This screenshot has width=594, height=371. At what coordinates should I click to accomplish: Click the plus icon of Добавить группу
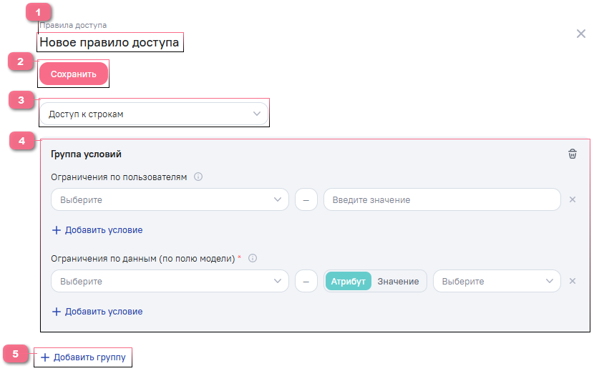point(45,357)
